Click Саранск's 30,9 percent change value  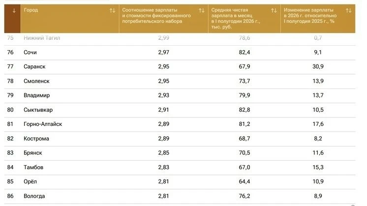318,67
